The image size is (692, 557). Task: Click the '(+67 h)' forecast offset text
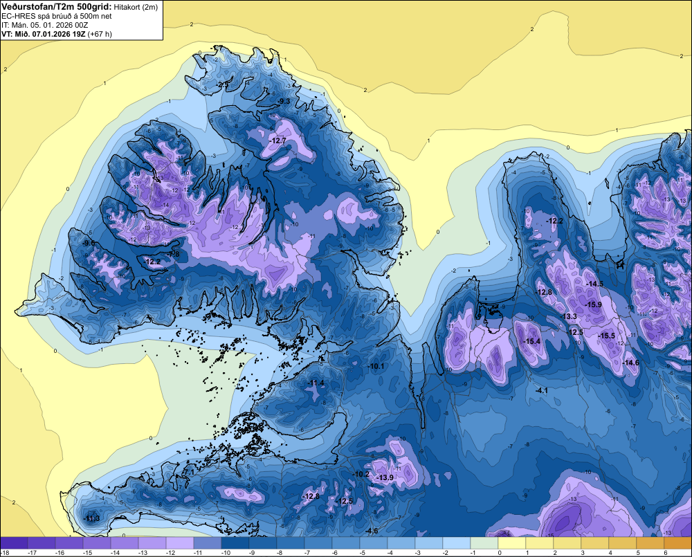pyautogui.click(x=100, y=34)
